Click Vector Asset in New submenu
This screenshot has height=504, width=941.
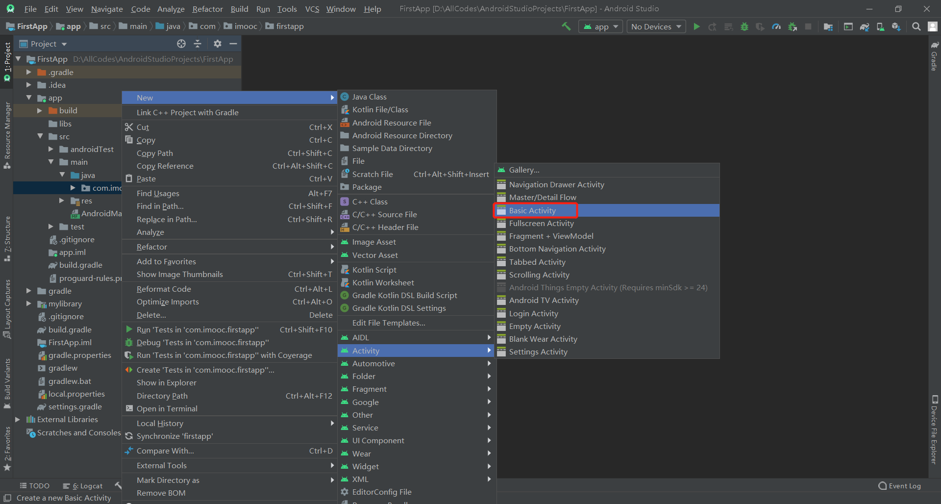[417, 255]
